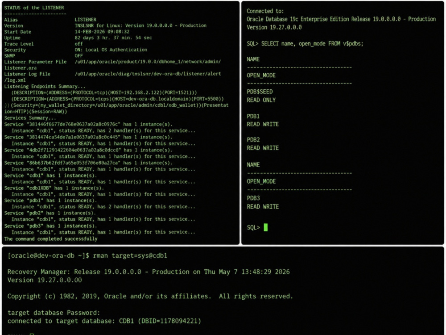Select the Recovery Manager release line
The image size is (446, 335).
click(149, 272)
